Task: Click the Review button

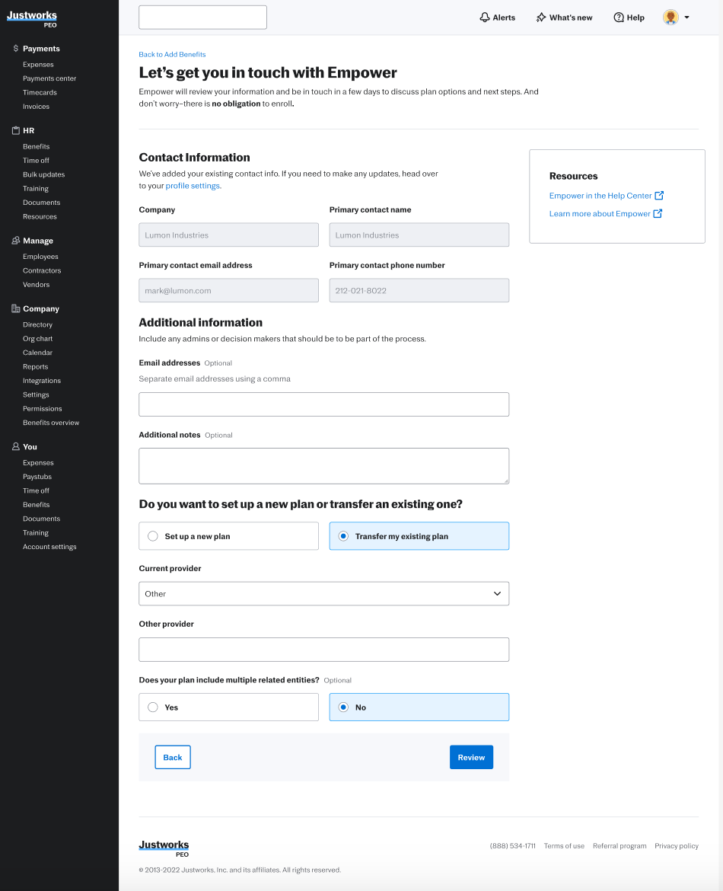Action: (x=471, y=757)
